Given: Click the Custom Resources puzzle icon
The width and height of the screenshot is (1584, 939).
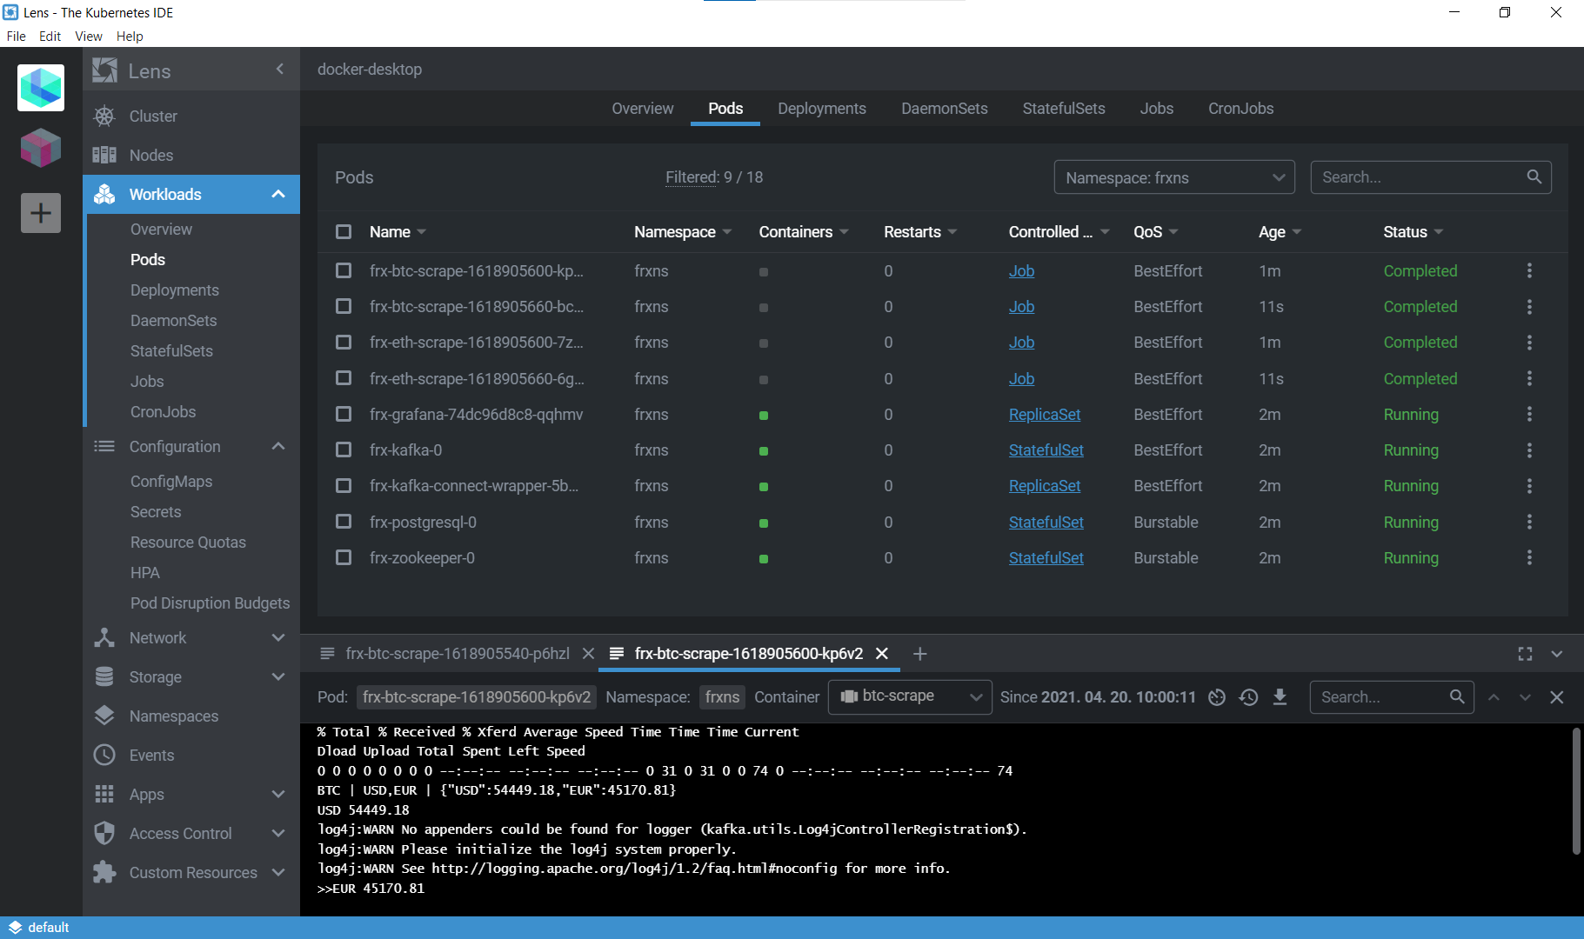Looking at the screenshot, I should (x=104, y=872).
